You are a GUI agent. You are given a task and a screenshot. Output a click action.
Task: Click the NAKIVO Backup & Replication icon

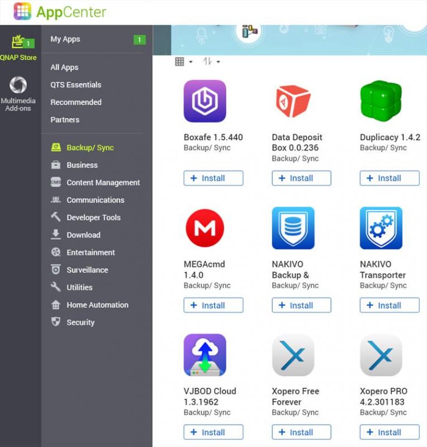293,228
